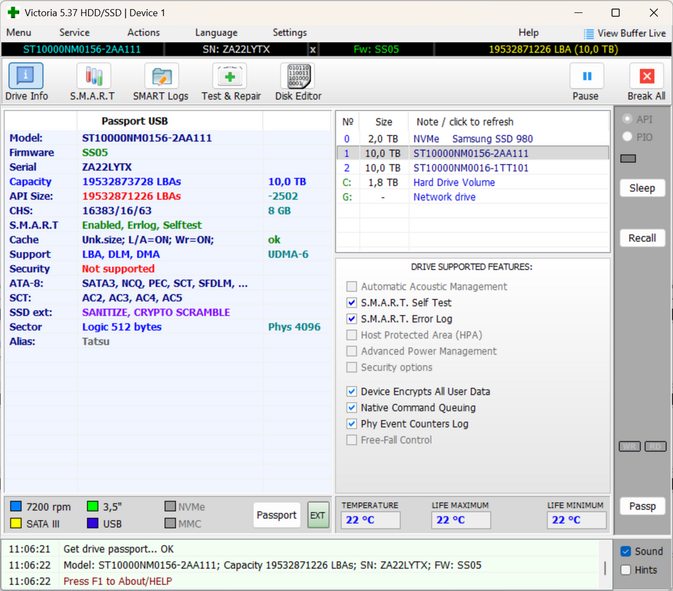Select the Hard Drive Volume C: row
Screen dimensions: 673x591
[473, 183]
